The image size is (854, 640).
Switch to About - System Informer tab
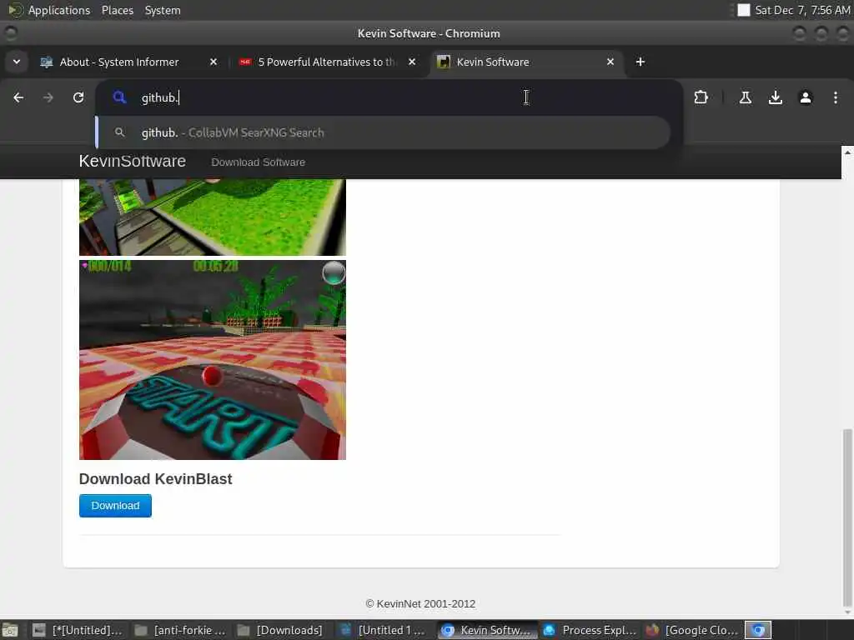click(x=128, y=62)
